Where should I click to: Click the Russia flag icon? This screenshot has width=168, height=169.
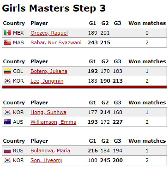coord(7,151)
